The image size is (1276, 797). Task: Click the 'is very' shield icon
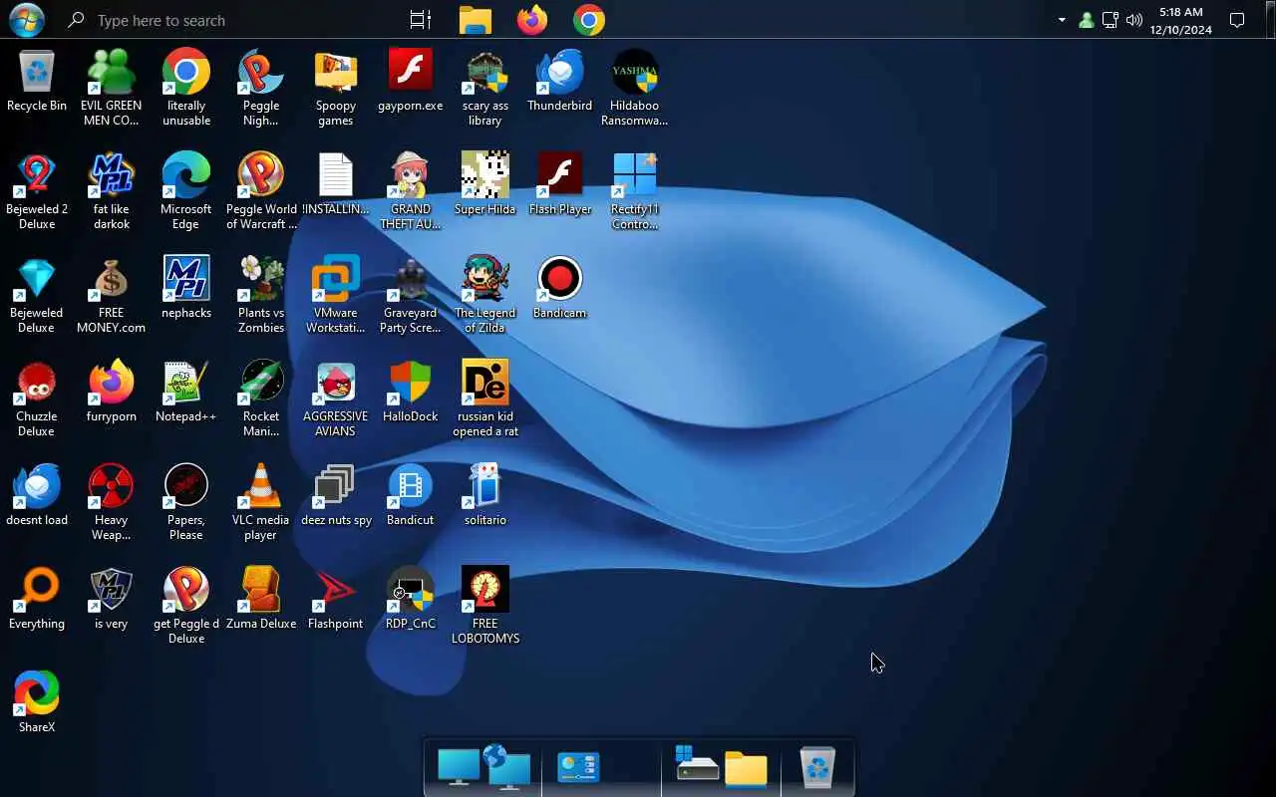(x=112, y=600)
